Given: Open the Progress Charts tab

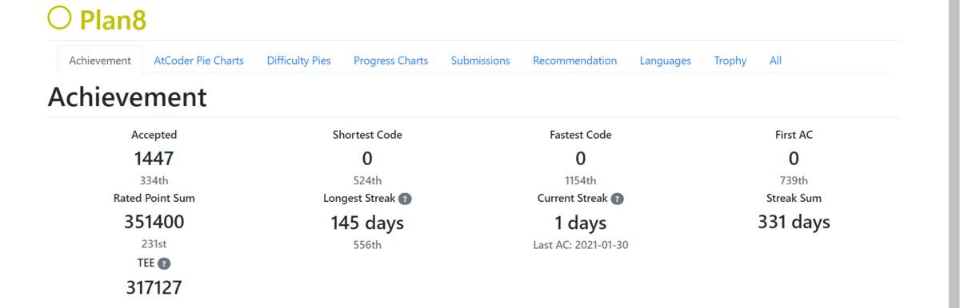Looking at the screenshot, I should (x=390, y=61).
